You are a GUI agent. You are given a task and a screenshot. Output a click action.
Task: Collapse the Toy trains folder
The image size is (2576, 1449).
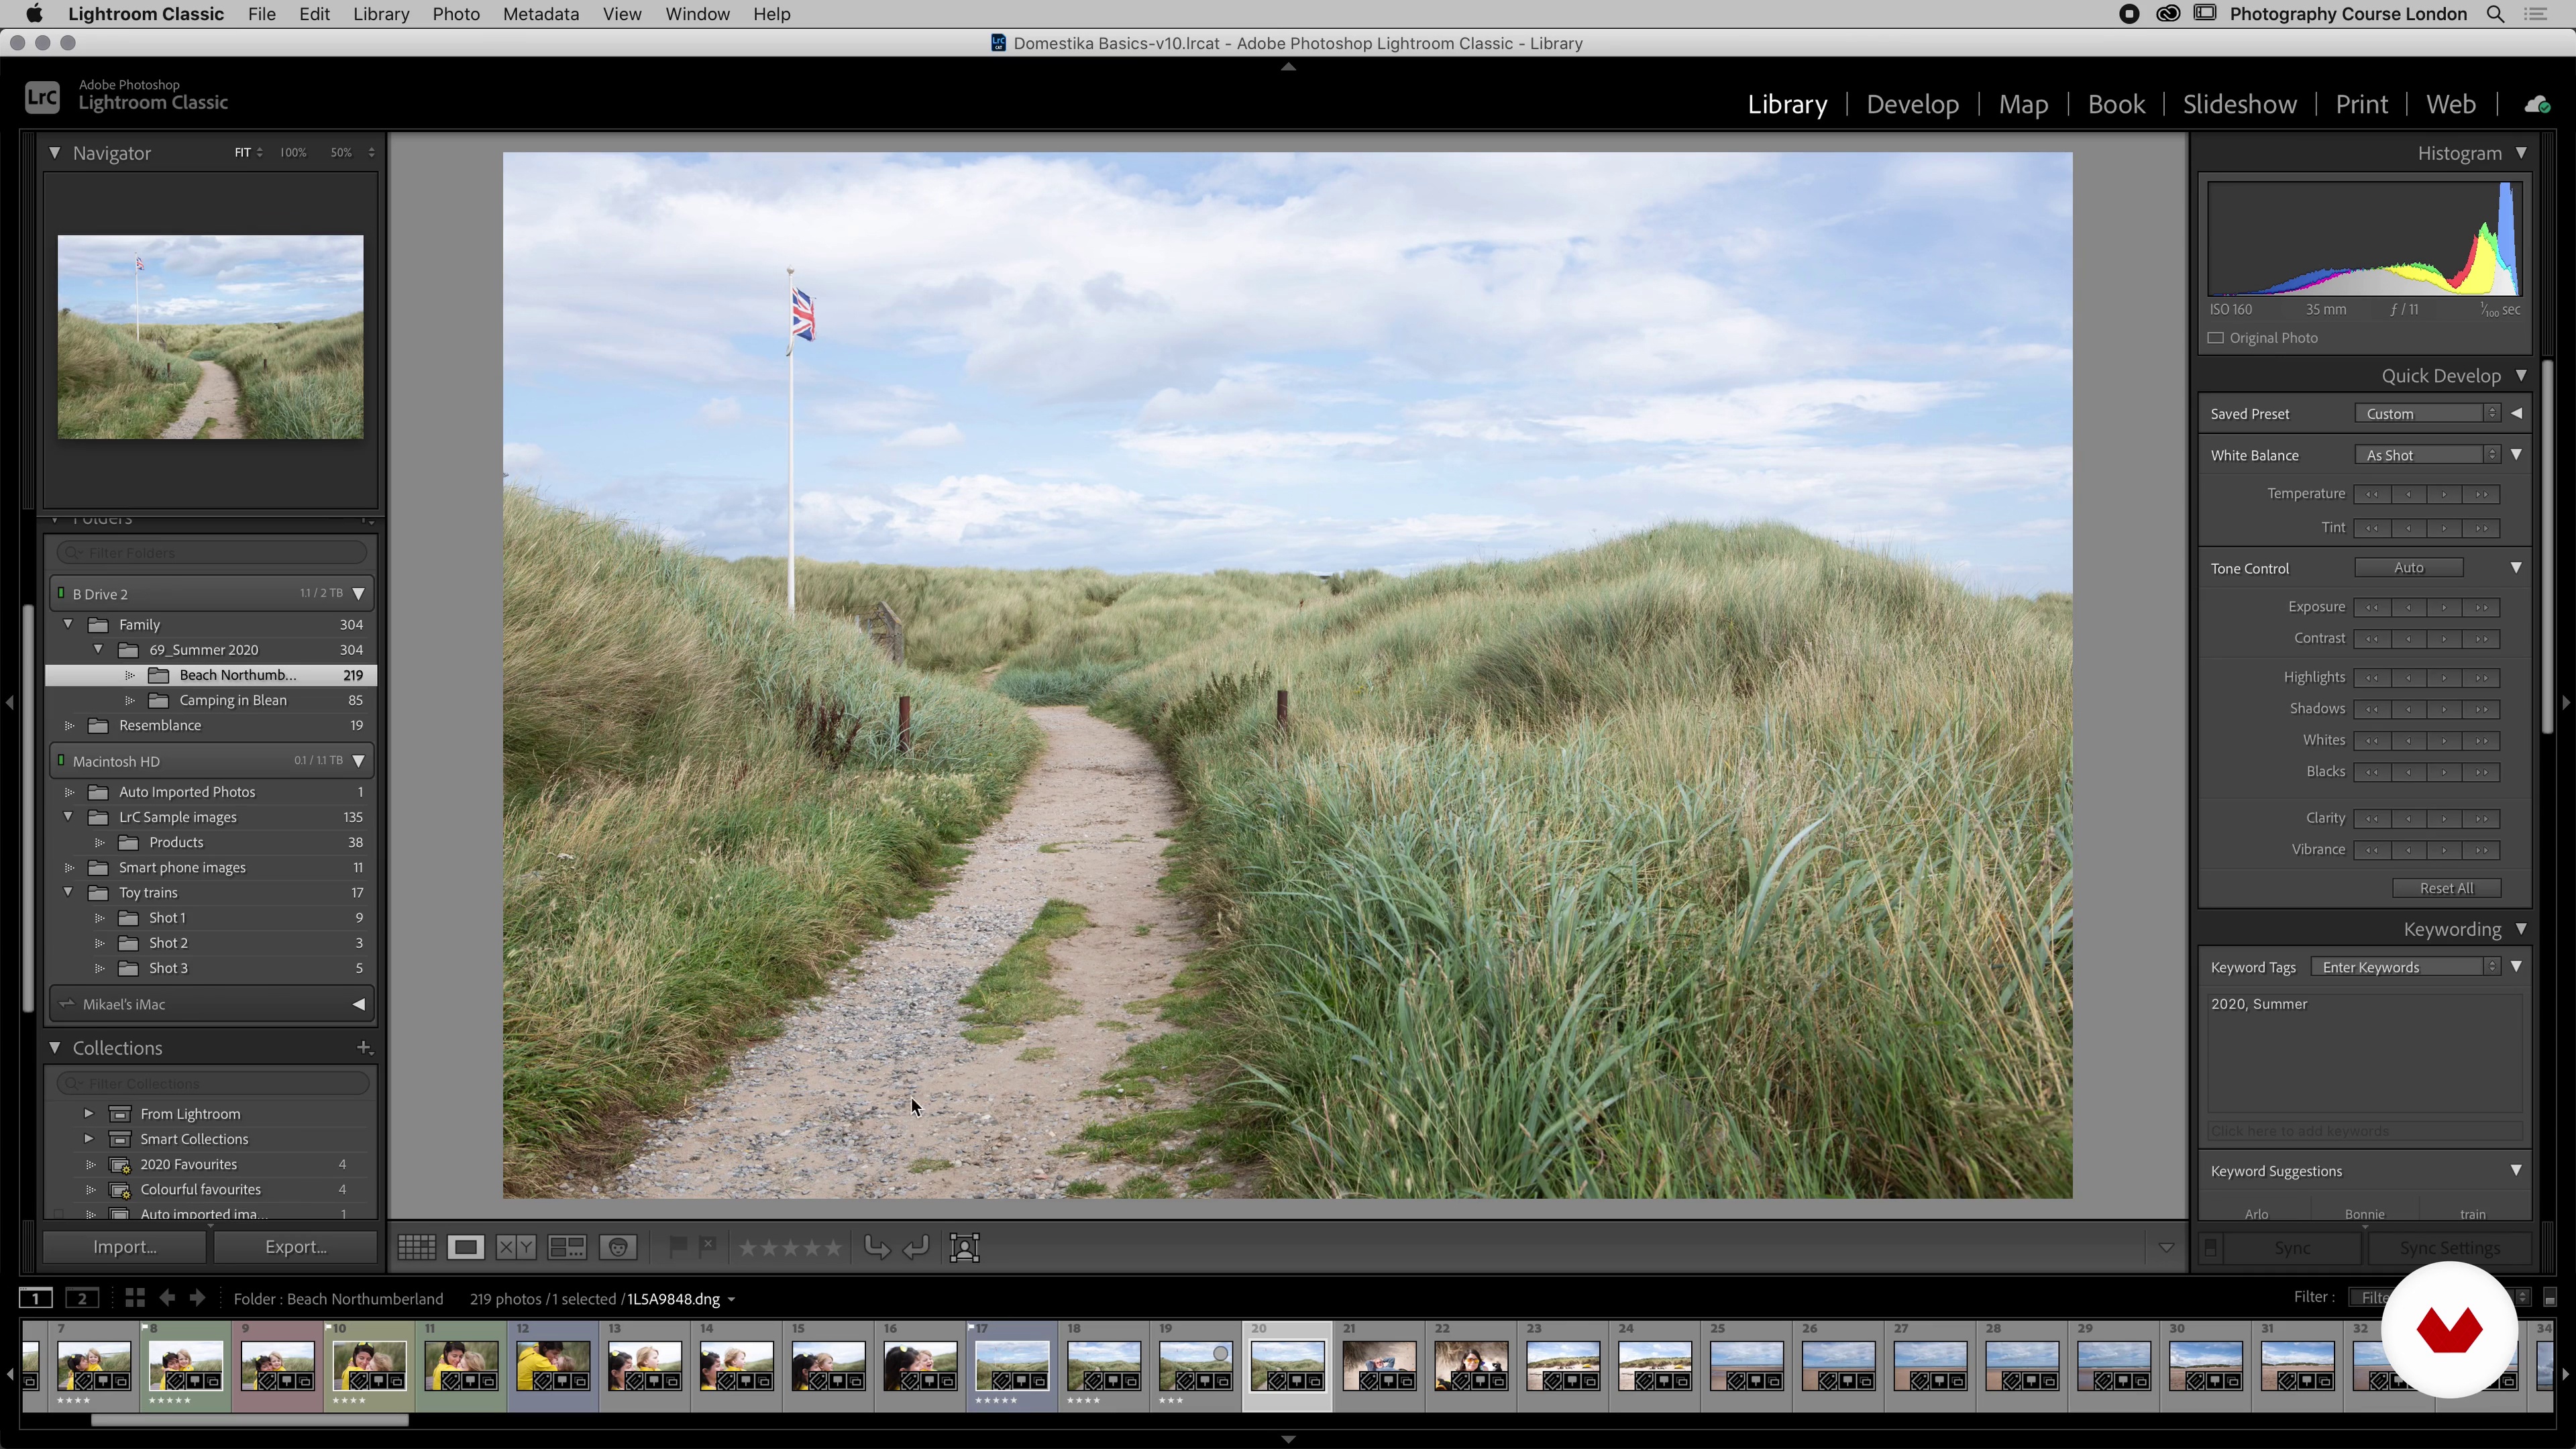click(68, 892)
